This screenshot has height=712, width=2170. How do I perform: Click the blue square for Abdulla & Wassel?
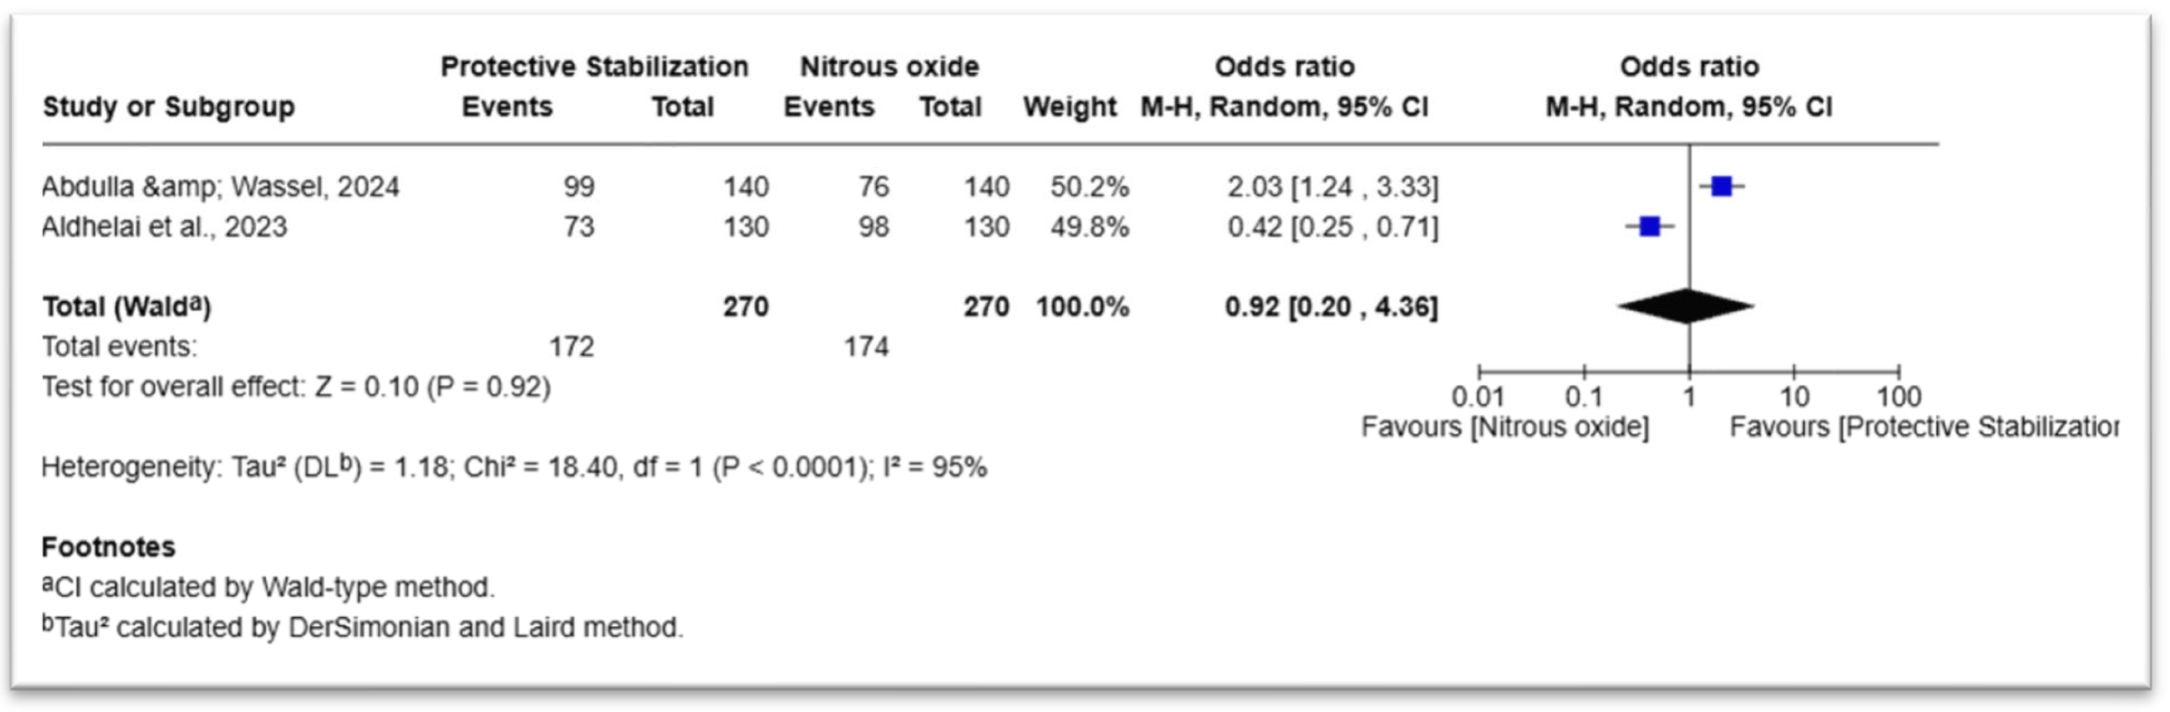coord(1721,186)
